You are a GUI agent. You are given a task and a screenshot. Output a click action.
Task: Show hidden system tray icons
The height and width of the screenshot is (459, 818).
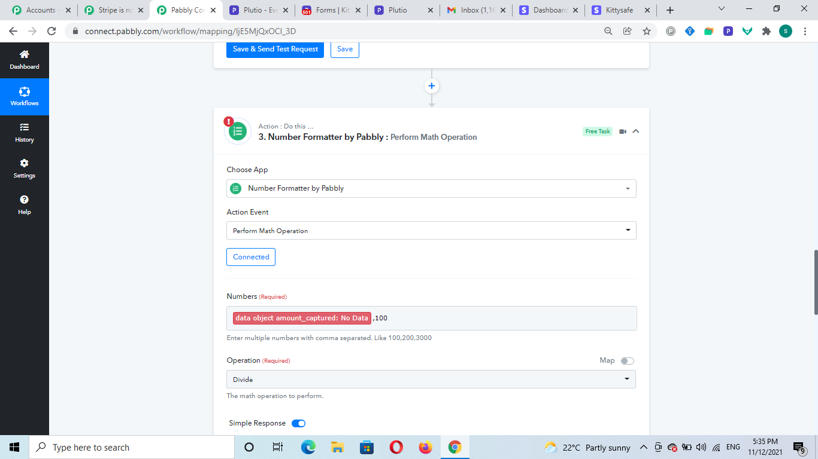pos(644,447)
